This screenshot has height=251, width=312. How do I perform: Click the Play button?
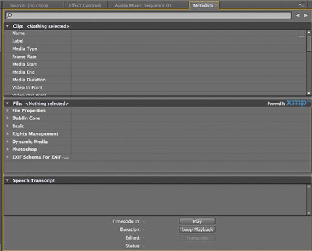point(198,221)
